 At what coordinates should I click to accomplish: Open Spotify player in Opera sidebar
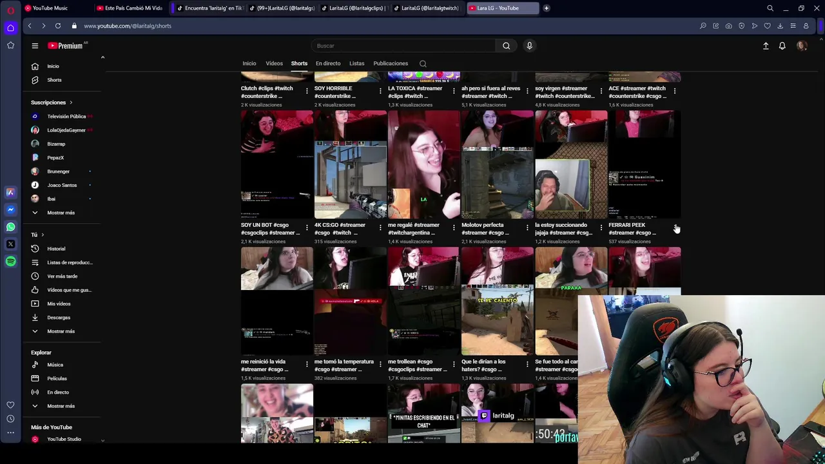[x=10, y=261]
